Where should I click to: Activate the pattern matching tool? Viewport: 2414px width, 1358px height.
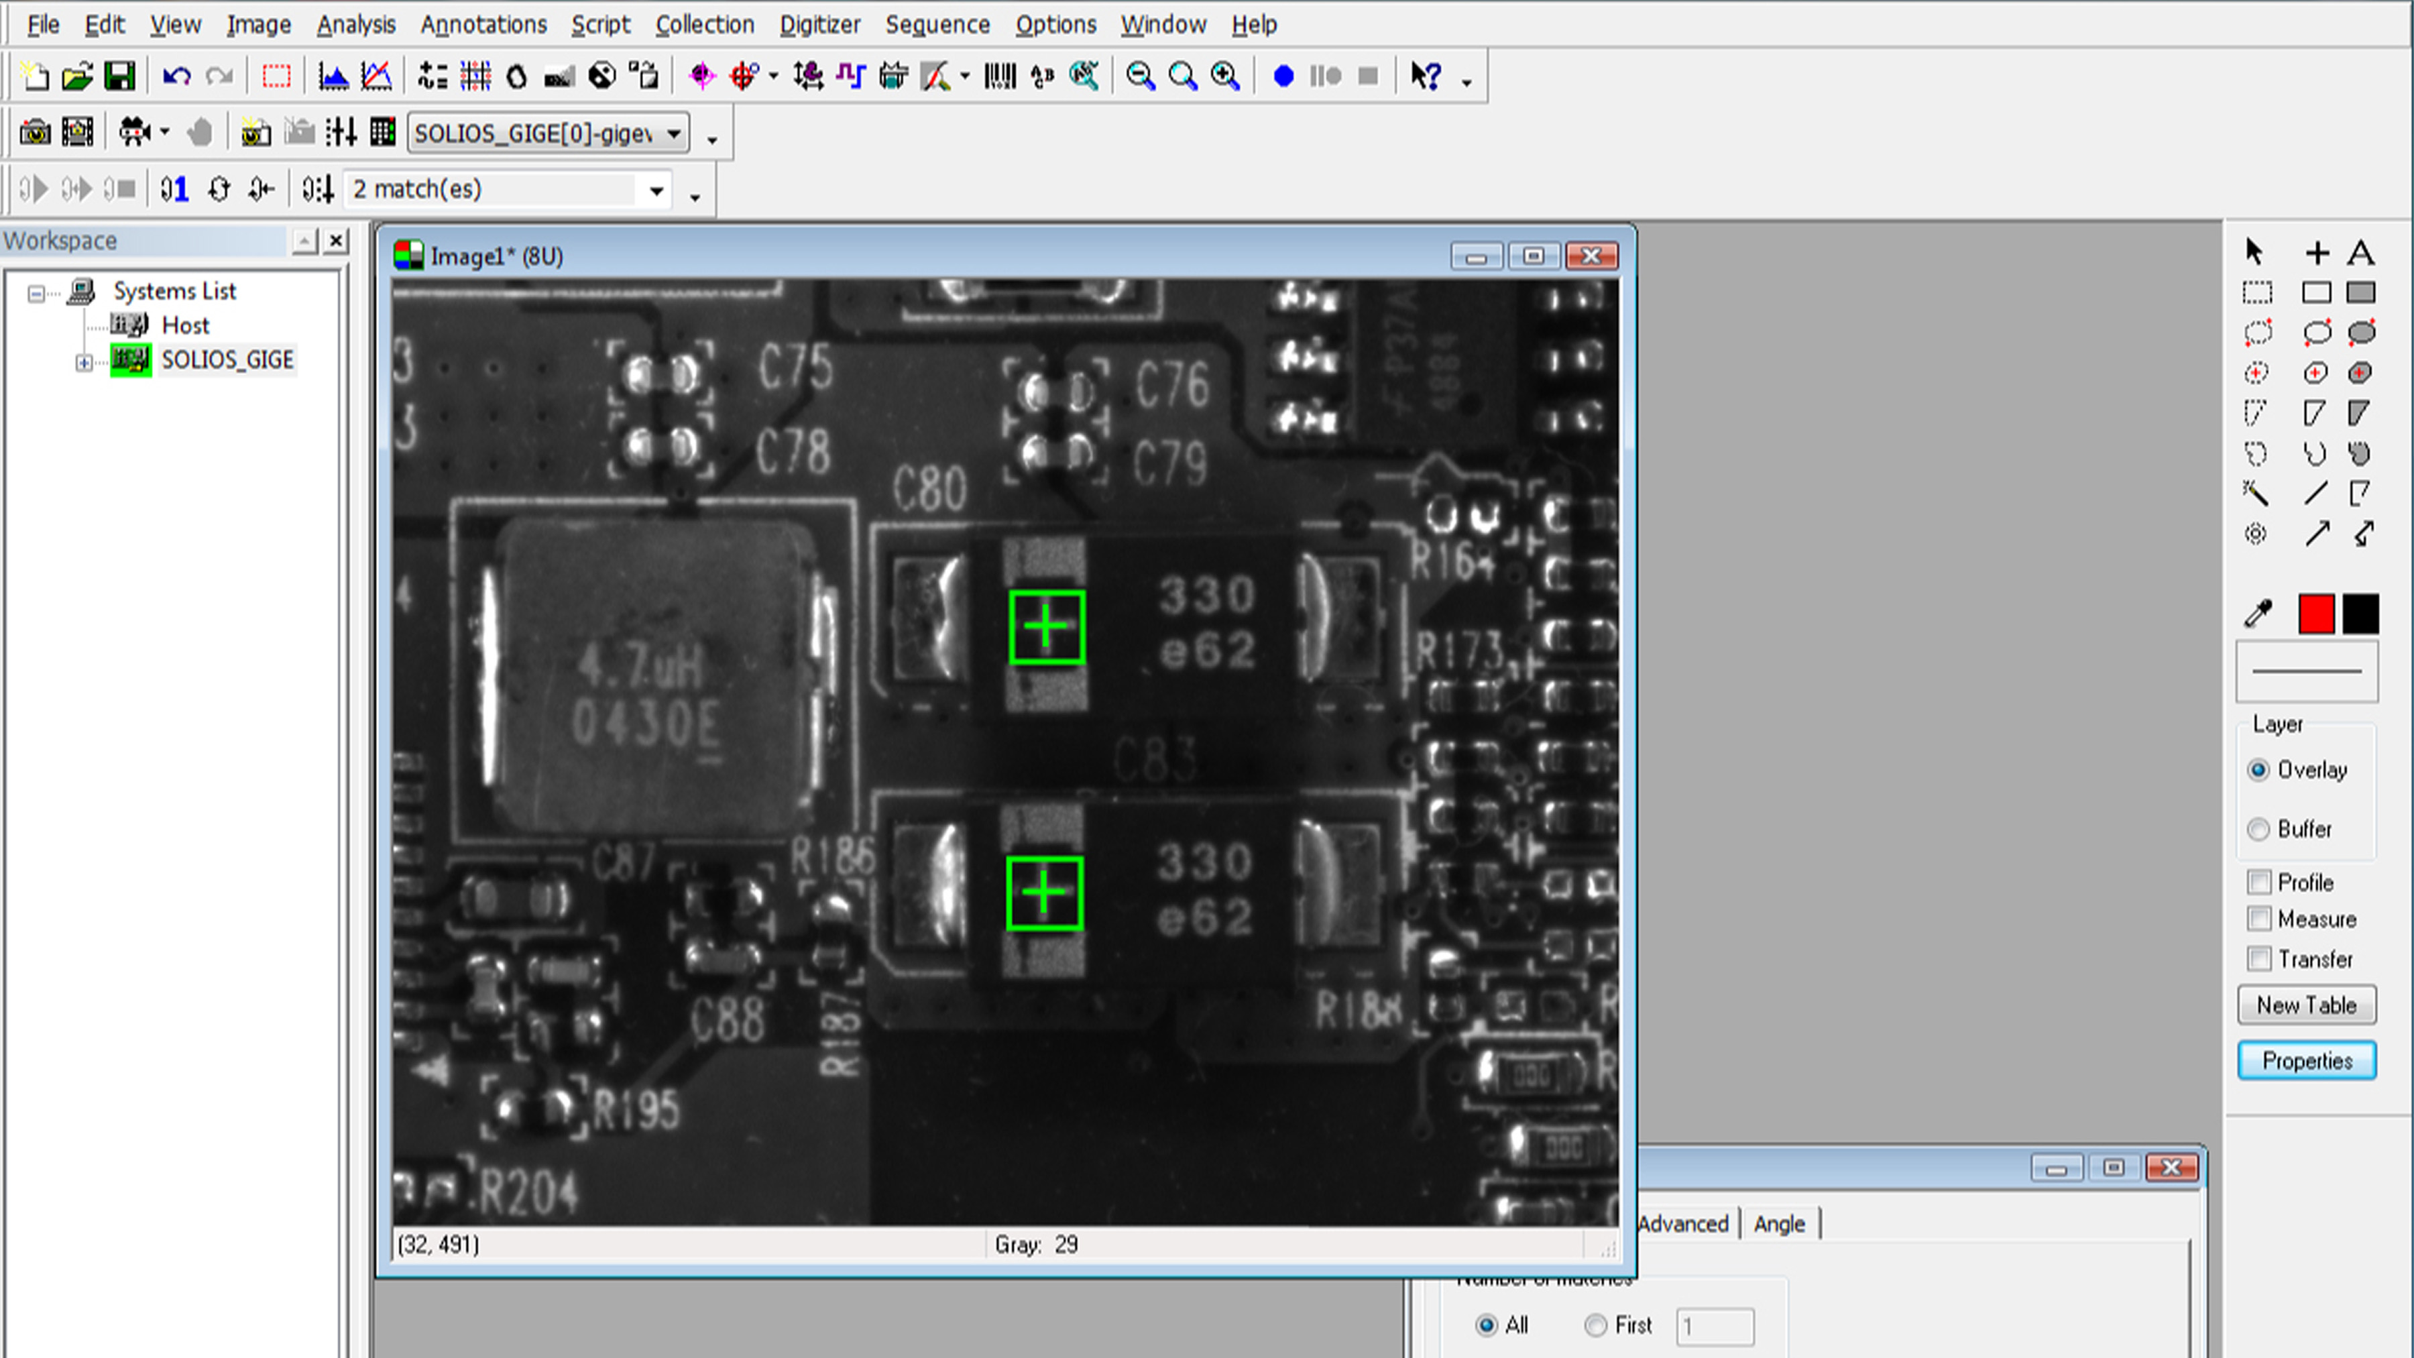[701, 76]
